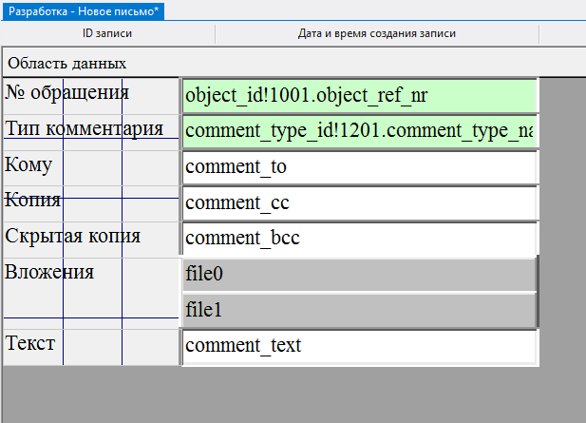This screenshot has height=423, width=586.
Task: Click 'Дата и время создания записи' header
Action: pyautogui.click(x=376, y=33)
